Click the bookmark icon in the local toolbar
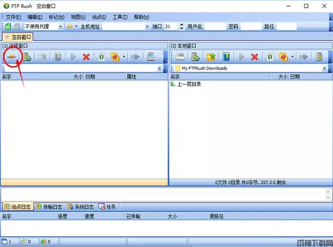 click(x=225, y=57)
